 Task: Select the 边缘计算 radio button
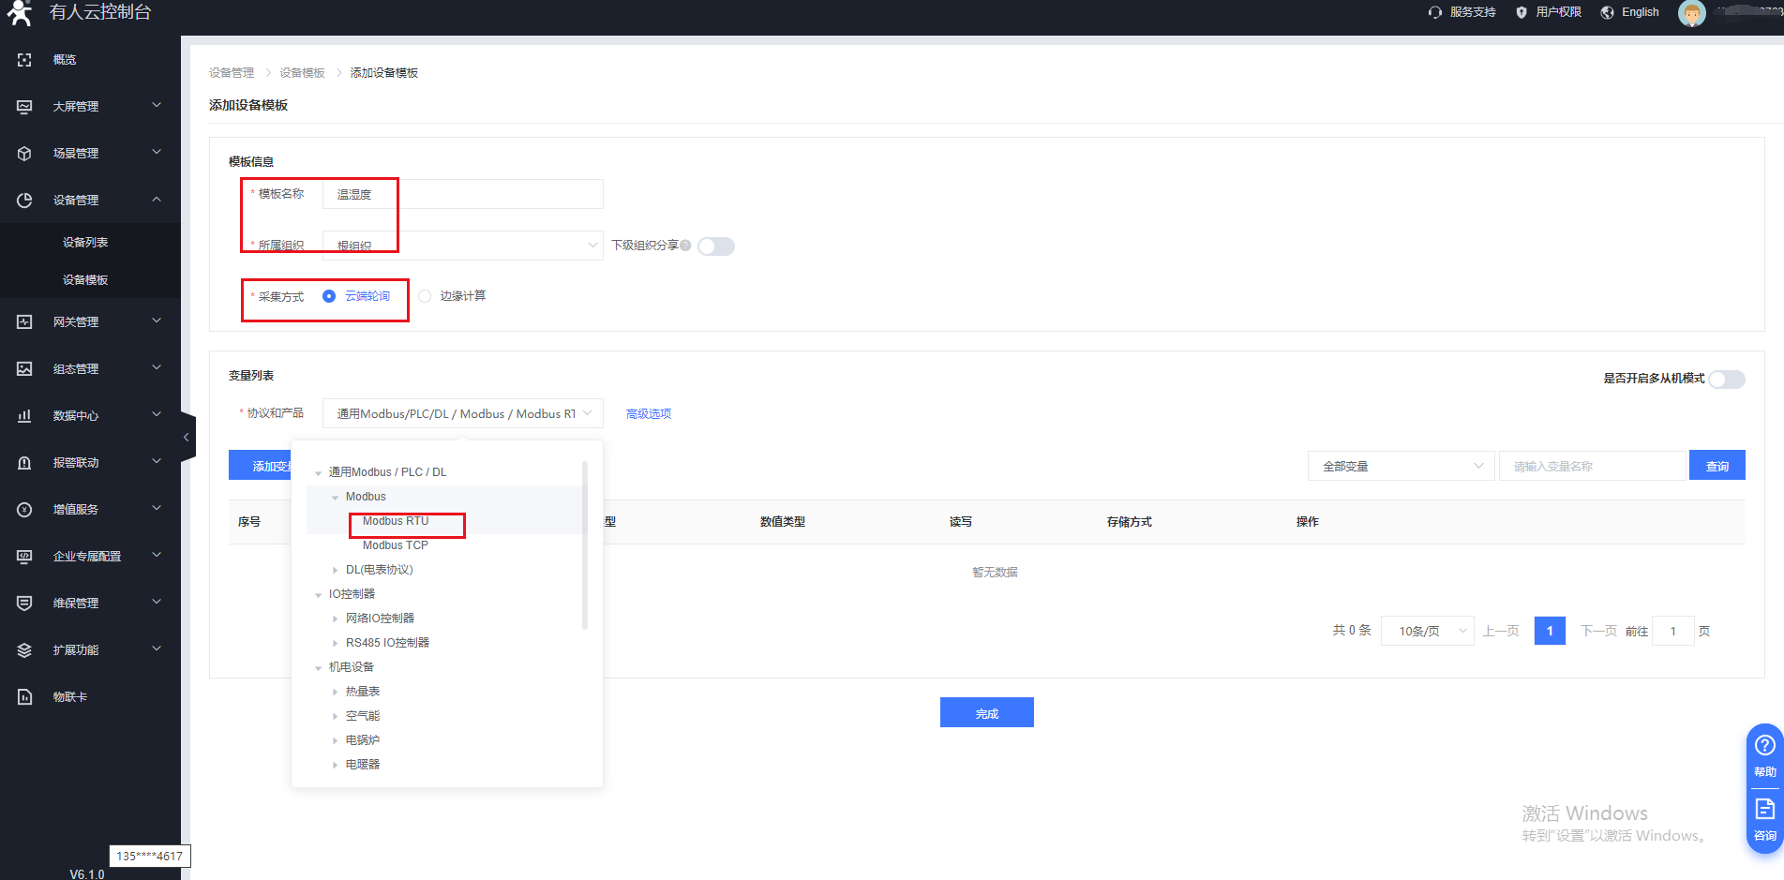coord(425,296)
